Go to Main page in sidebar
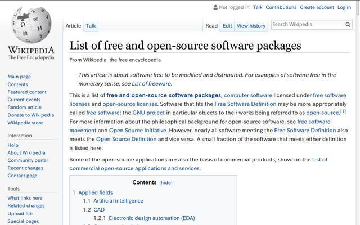 click(19, 76)
